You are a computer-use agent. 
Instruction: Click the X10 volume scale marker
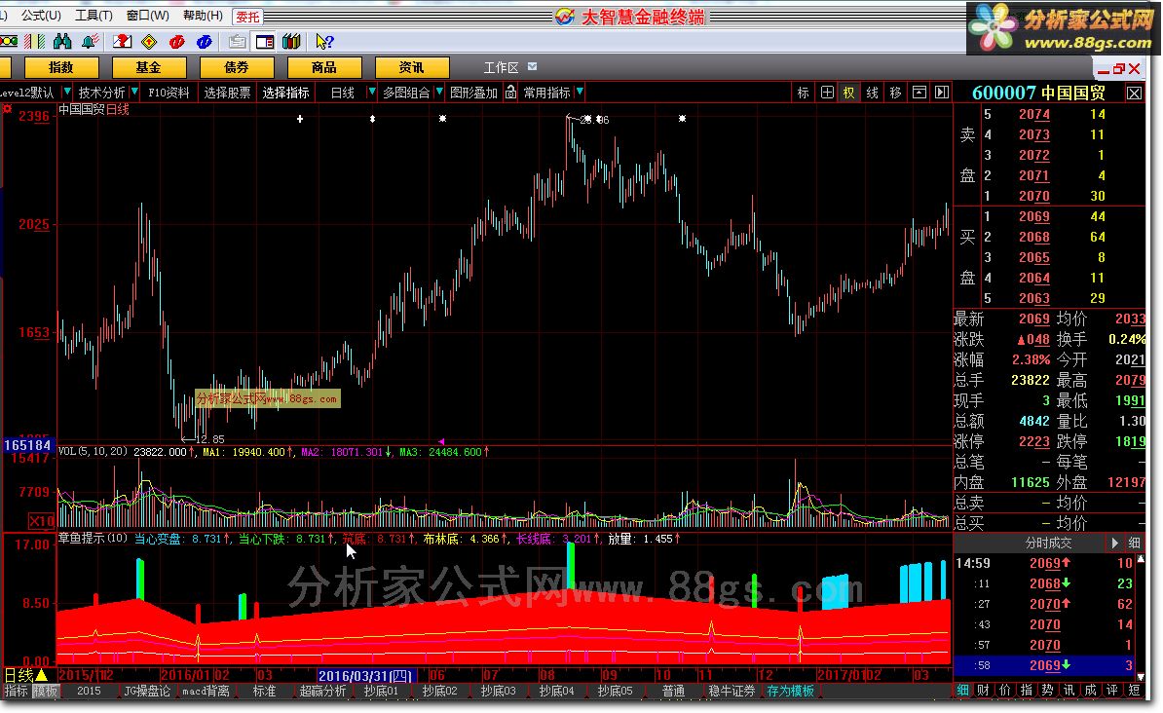pos(42,521)
